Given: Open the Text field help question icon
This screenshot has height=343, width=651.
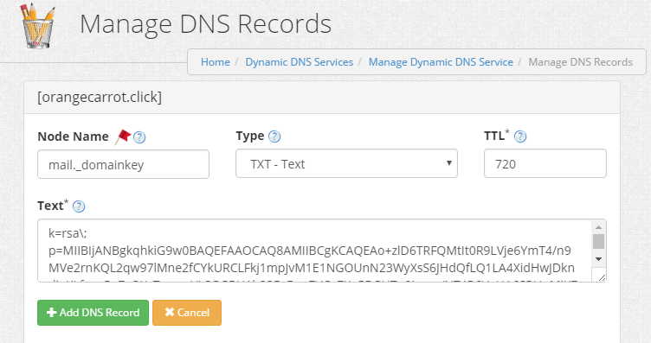Looking at the screenshot, I should click(79, 206).
